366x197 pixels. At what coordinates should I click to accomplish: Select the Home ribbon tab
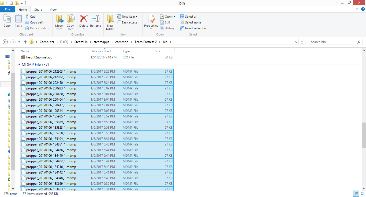[x=23, y=10]
